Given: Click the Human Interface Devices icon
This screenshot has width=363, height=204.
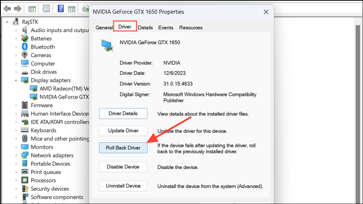Looking at the screenshot, I should (24, 113).
